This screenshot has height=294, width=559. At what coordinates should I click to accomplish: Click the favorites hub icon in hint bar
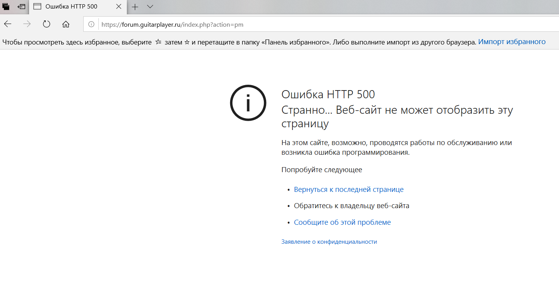click(158, 42)
